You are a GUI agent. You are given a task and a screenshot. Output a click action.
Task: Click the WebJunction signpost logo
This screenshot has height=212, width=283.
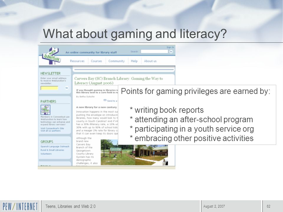(x=52, y=56)
